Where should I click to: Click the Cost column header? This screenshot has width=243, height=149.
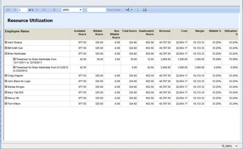pos(184,31)
